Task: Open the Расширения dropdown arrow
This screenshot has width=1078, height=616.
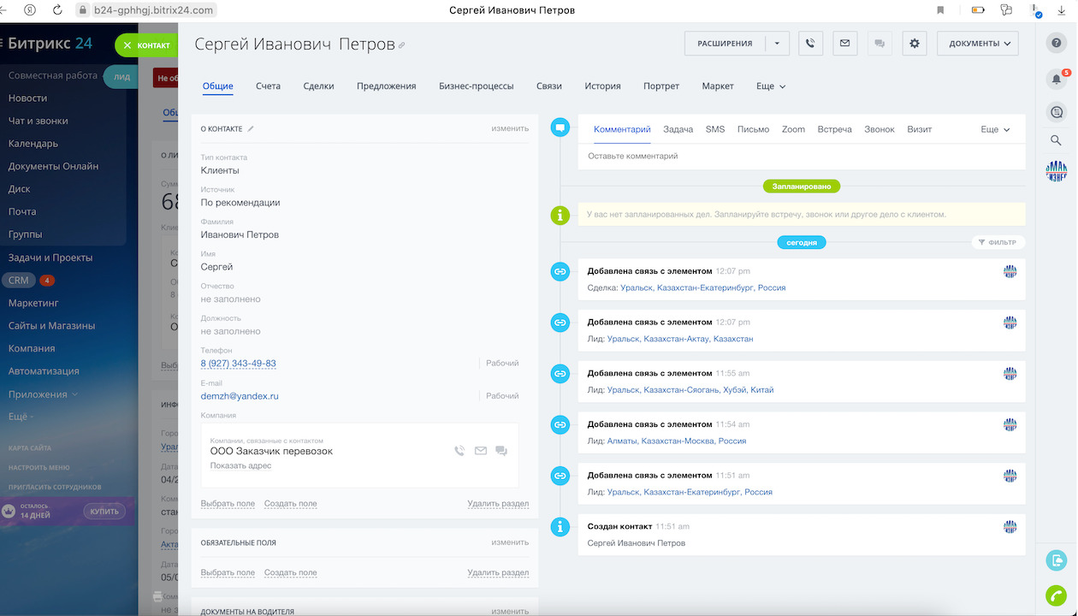Action: (x=777, y=44)
